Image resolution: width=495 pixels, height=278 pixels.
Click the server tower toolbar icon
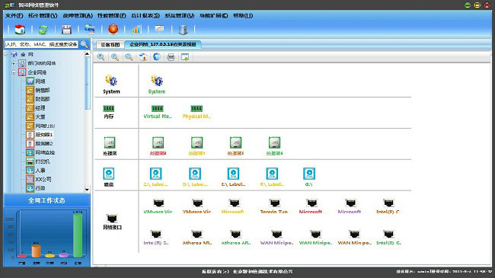pyautogui.click(x=183, y=30)
